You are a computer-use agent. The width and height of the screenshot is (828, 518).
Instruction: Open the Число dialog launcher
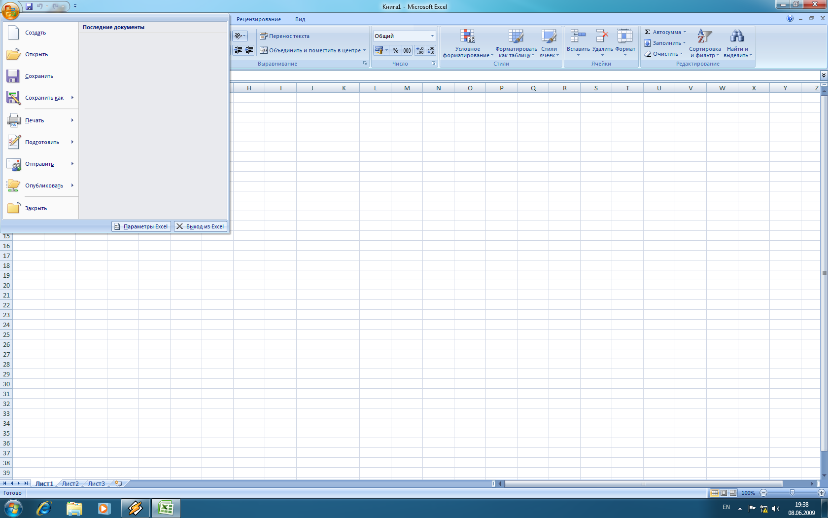[433, 64]
